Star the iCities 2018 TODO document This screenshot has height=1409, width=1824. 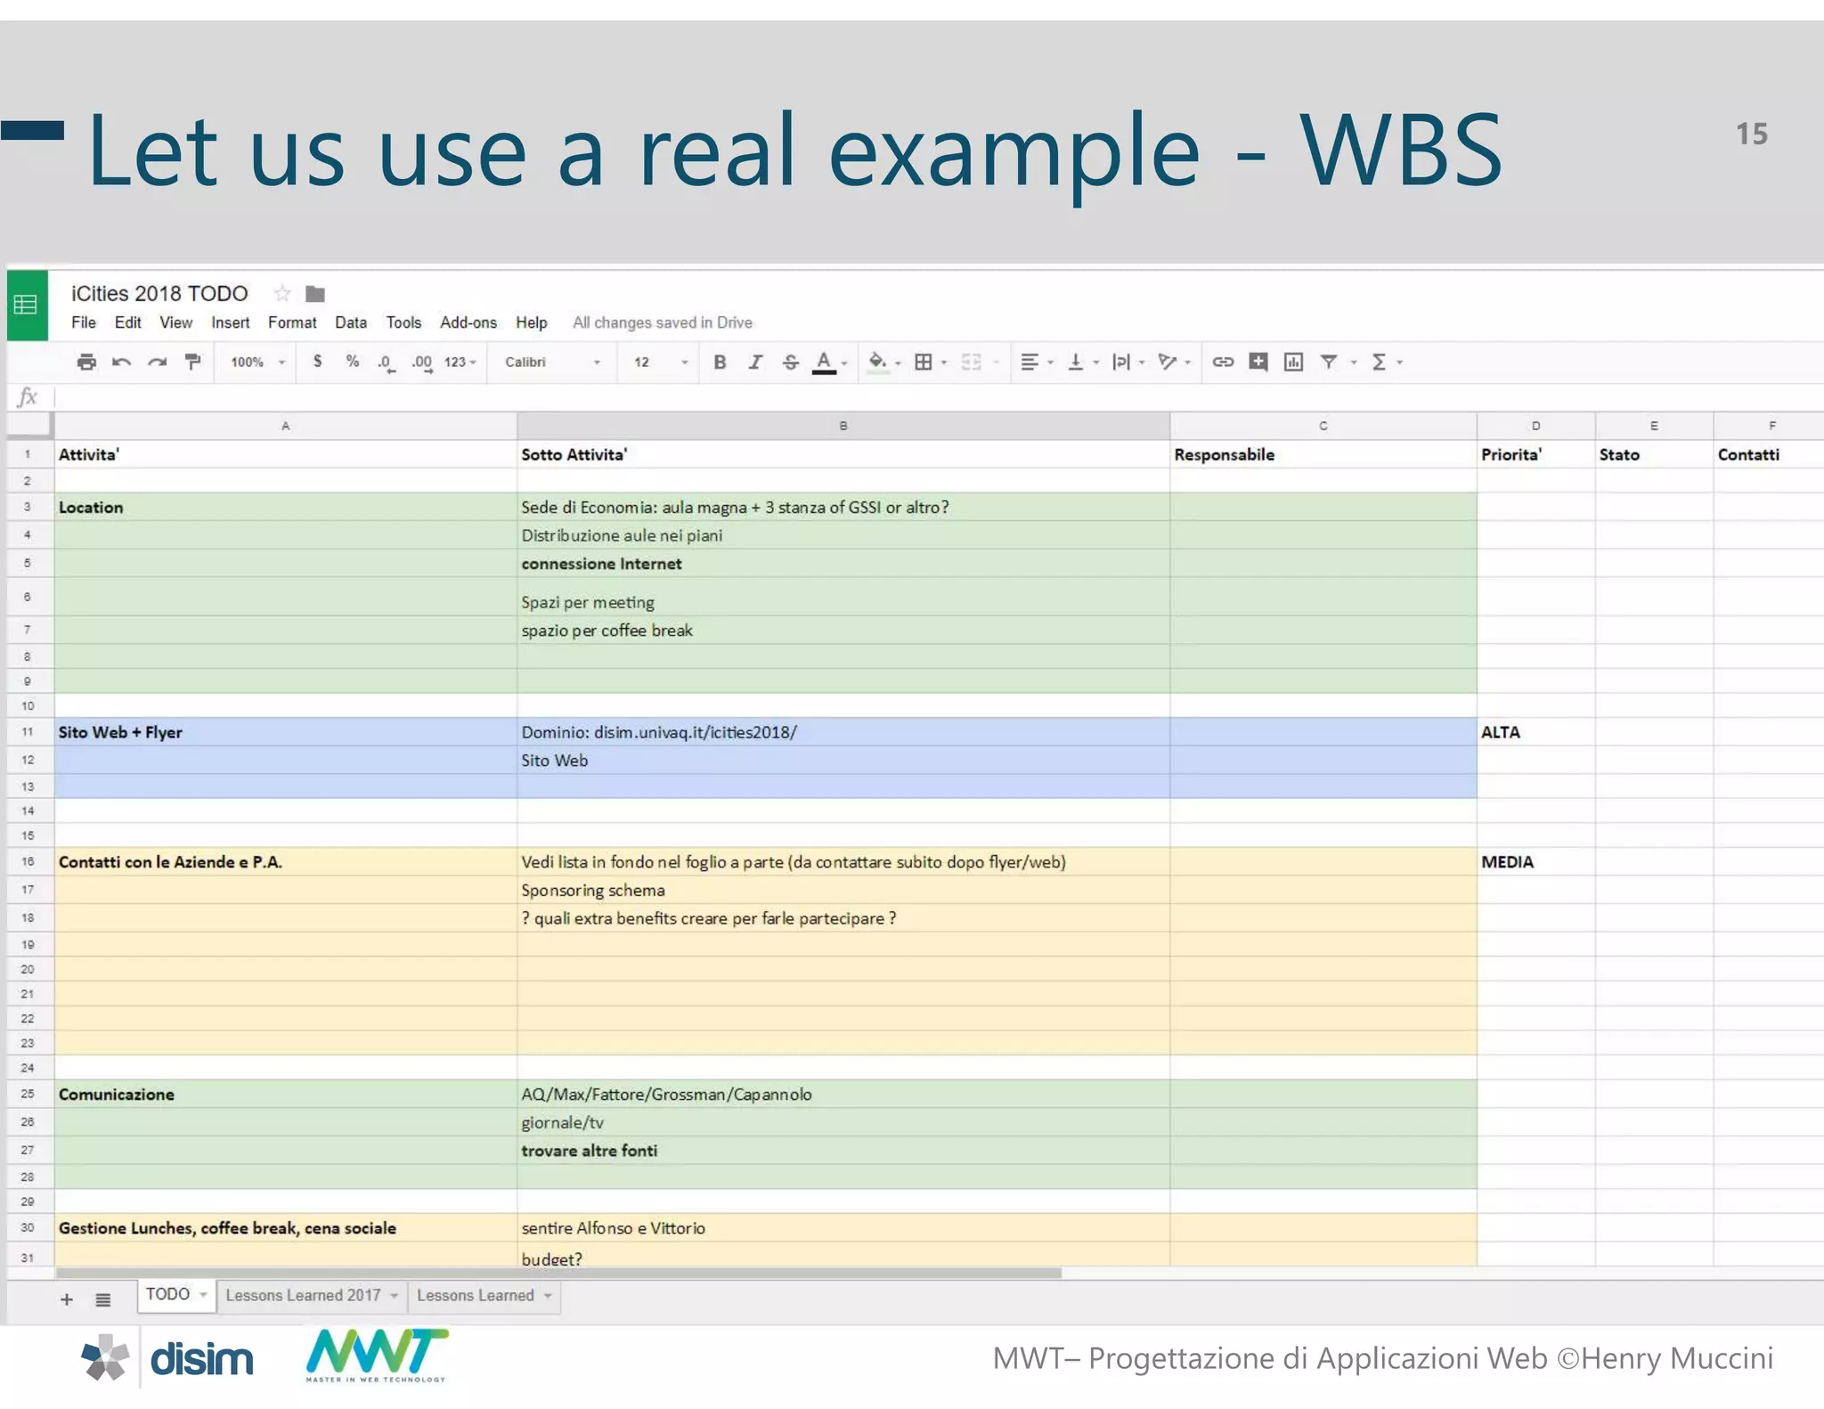(282, 293)
